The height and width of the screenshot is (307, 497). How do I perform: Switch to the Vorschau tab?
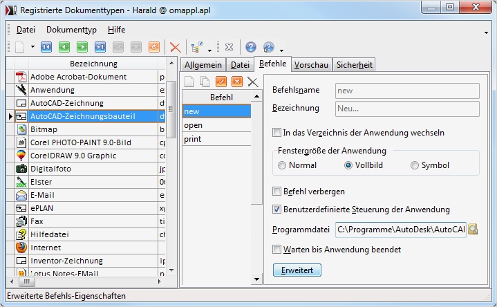pos(311,65)
